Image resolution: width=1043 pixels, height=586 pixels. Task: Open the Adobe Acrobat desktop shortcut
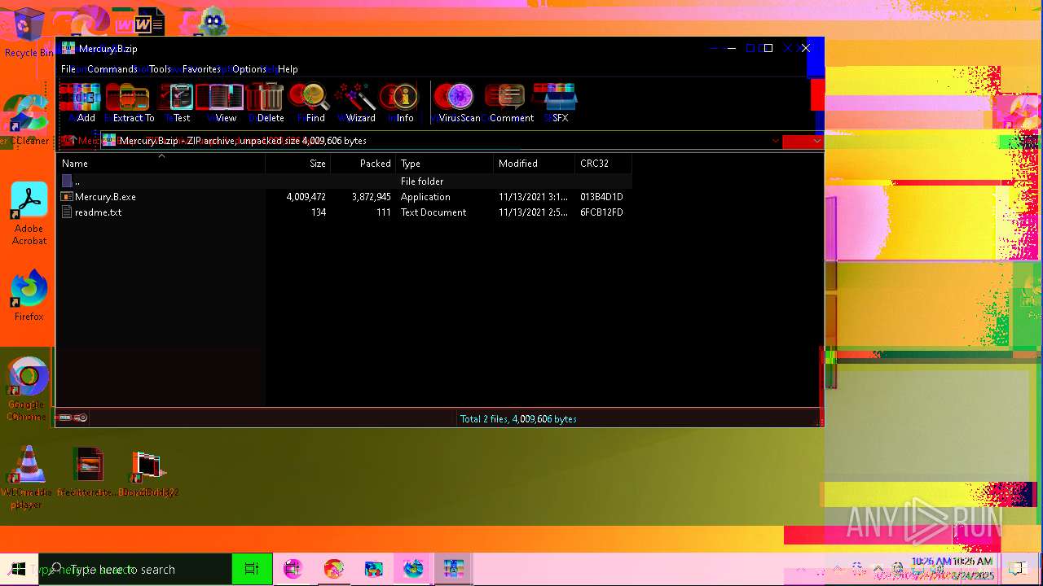(x=29, y=213)
